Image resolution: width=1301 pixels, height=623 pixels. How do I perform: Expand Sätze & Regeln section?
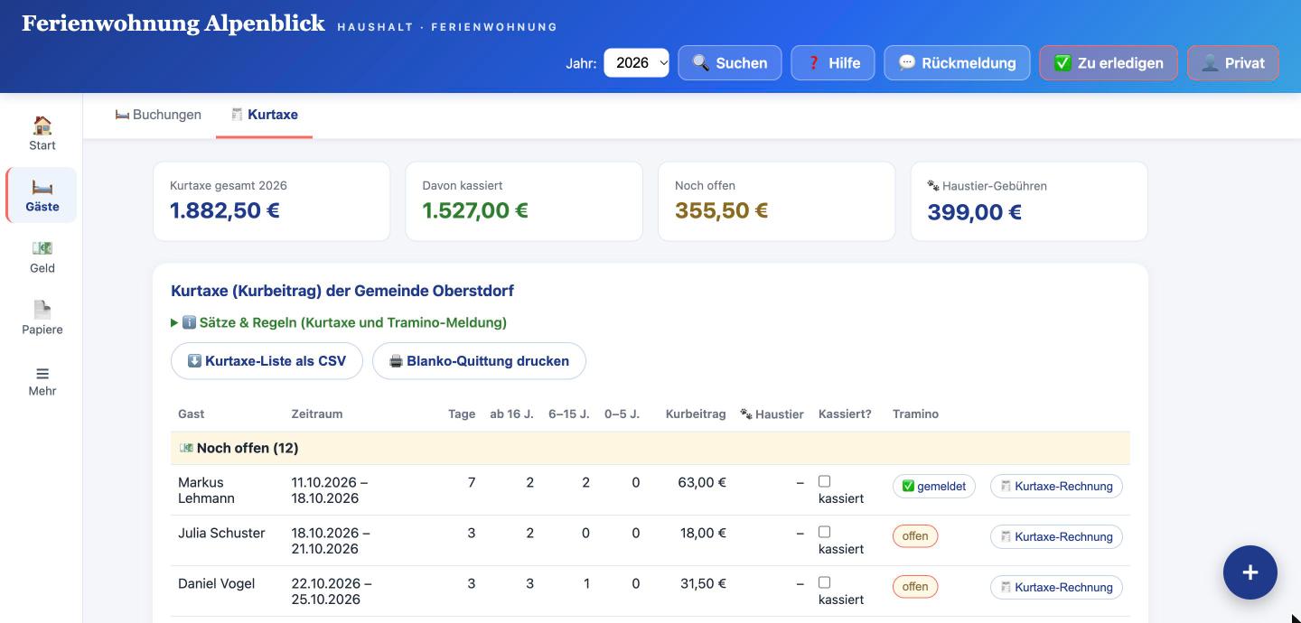point(339,322)
